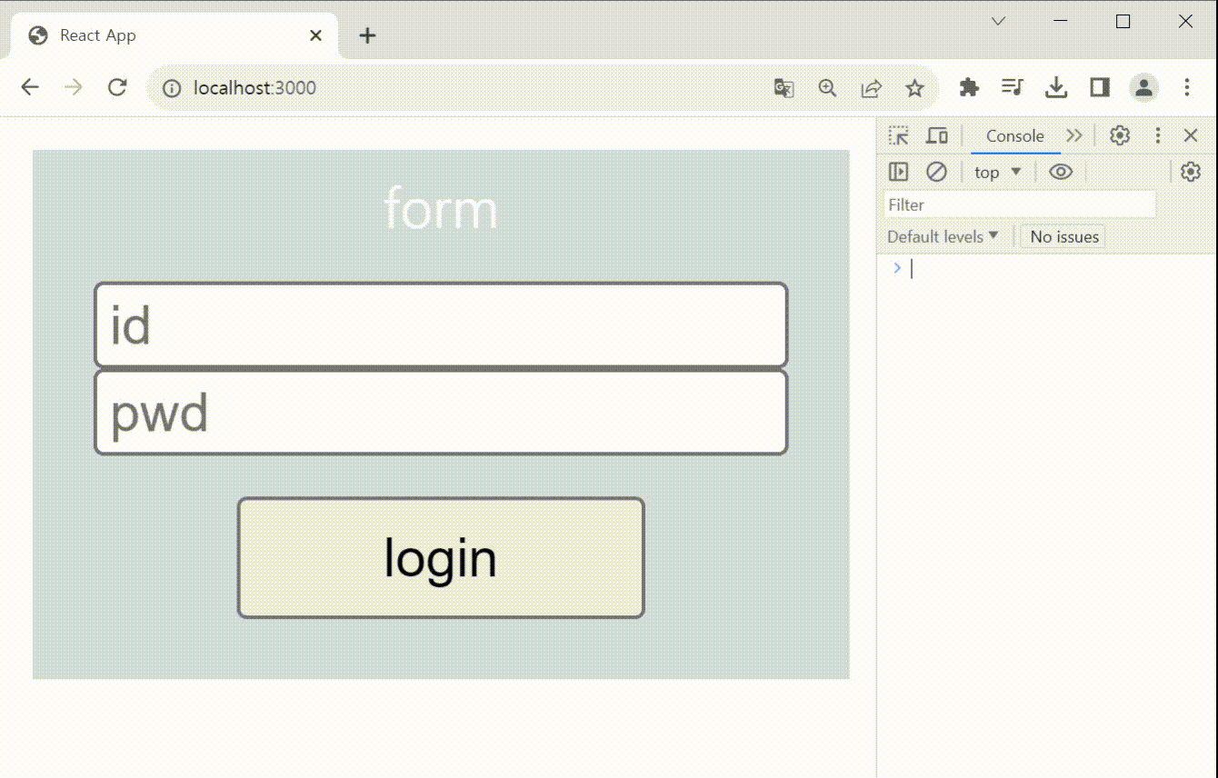The image size is (1218, 778).
Task: Create a live expression with eye icon
Action: click(1061, 171)
